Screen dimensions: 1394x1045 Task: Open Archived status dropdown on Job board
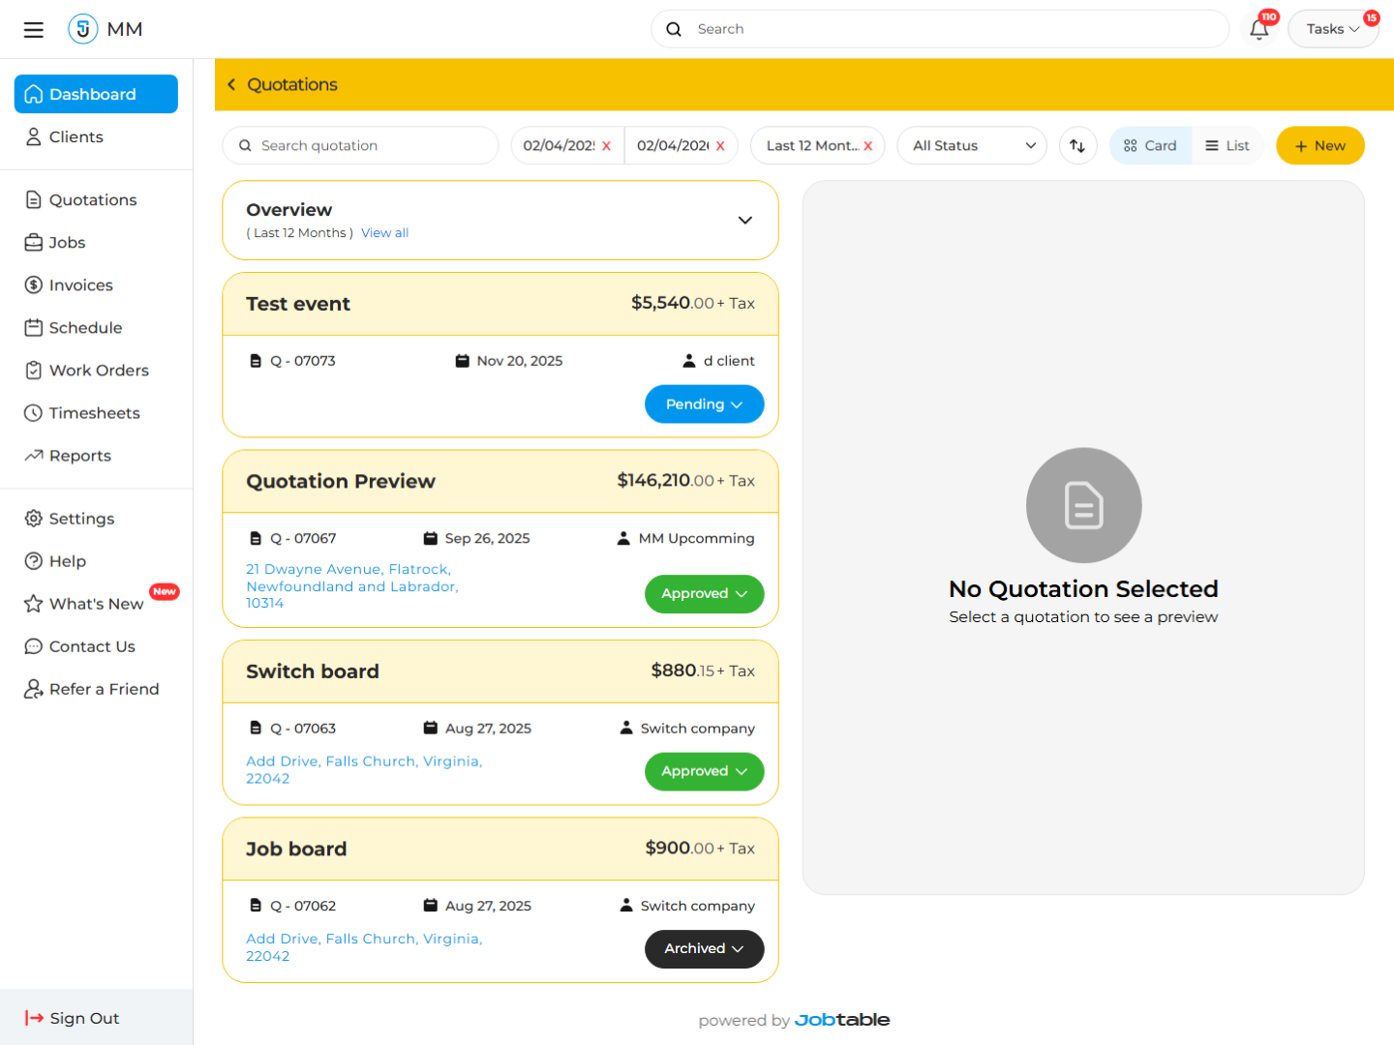704,949
